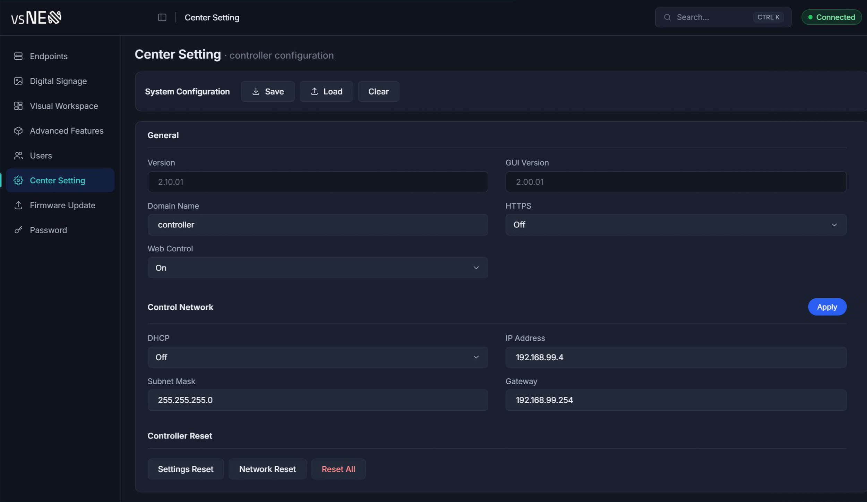Viewport: 867px width, 502px height.
Task: Click the 'controller configuration' subtitle text
Action: 282,56
